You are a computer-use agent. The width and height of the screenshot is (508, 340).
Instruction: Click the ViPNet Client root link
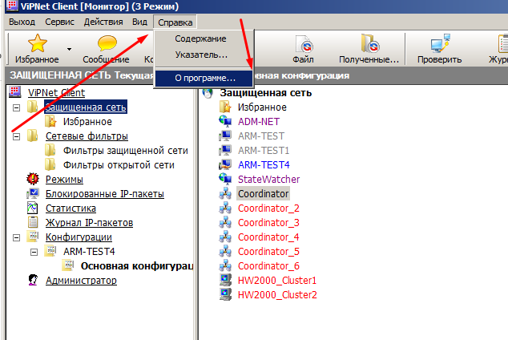[x=56, y=92]
